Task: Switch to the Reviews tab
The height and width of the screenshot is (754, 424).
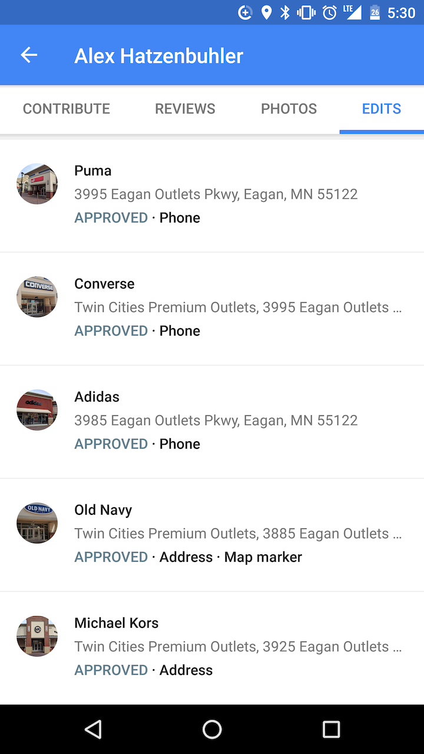Action: coord(185,109)
